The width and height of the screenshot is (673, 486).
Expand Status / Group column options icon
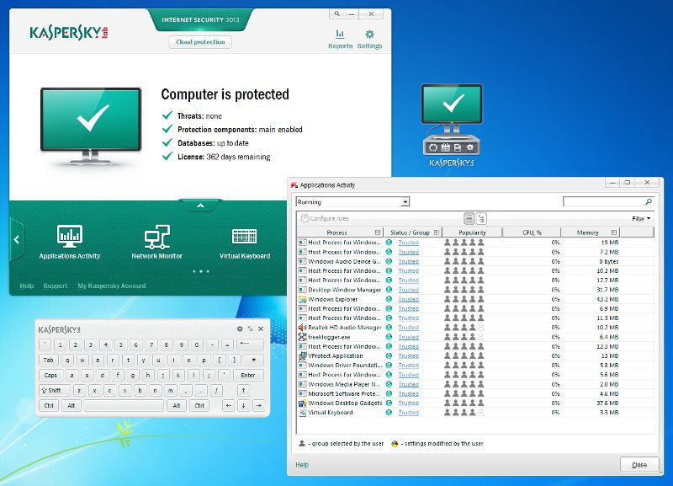436,232
